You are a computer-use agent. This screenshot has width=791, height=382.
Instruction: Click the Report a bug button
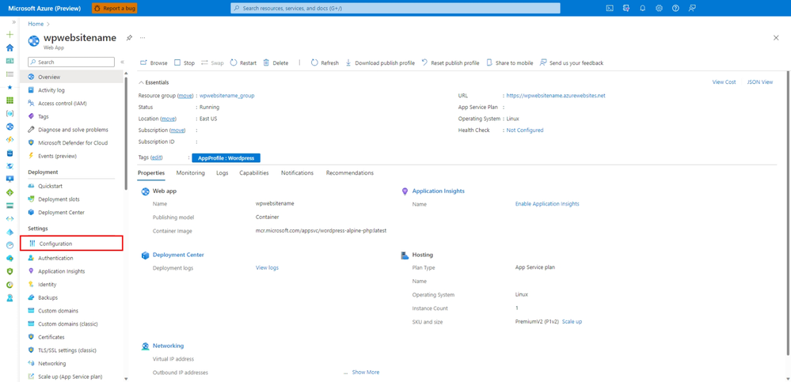tap(115, 8)
